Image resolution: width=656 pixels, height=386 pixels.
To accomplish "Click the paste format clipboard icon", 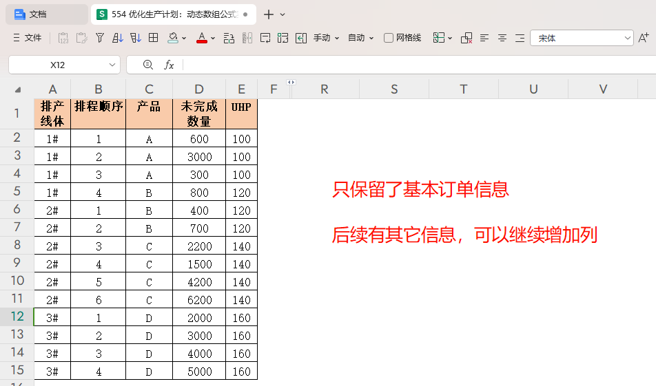I will [x=81, y=38].
